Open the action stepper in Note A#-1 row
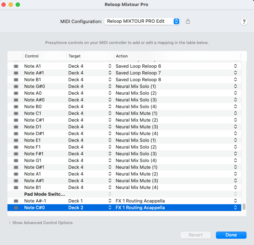 236,201
